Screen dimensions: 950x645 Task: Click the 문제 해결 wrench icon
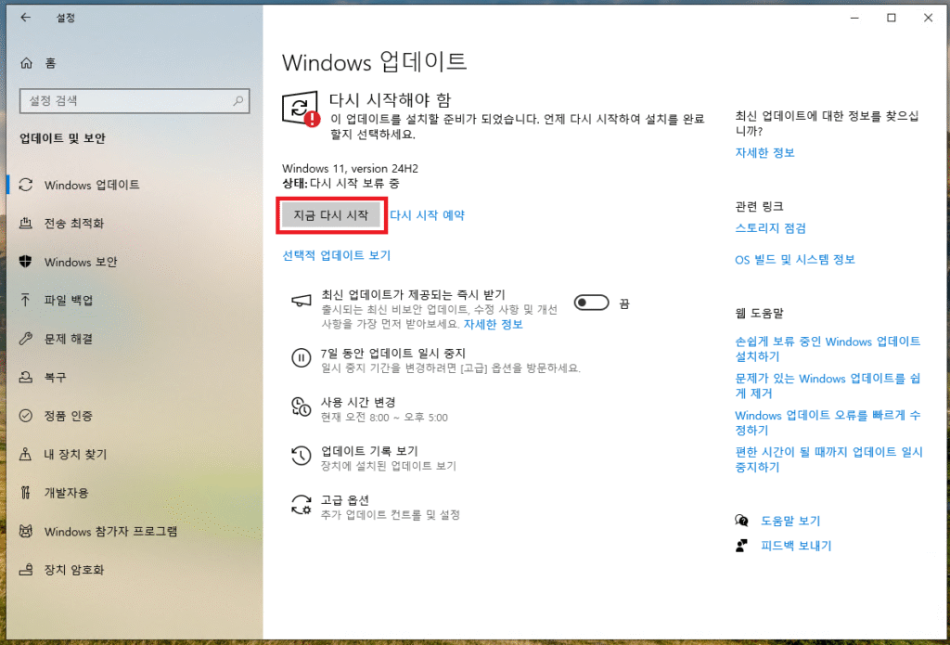pyautogui.click(x=25, y=339)
